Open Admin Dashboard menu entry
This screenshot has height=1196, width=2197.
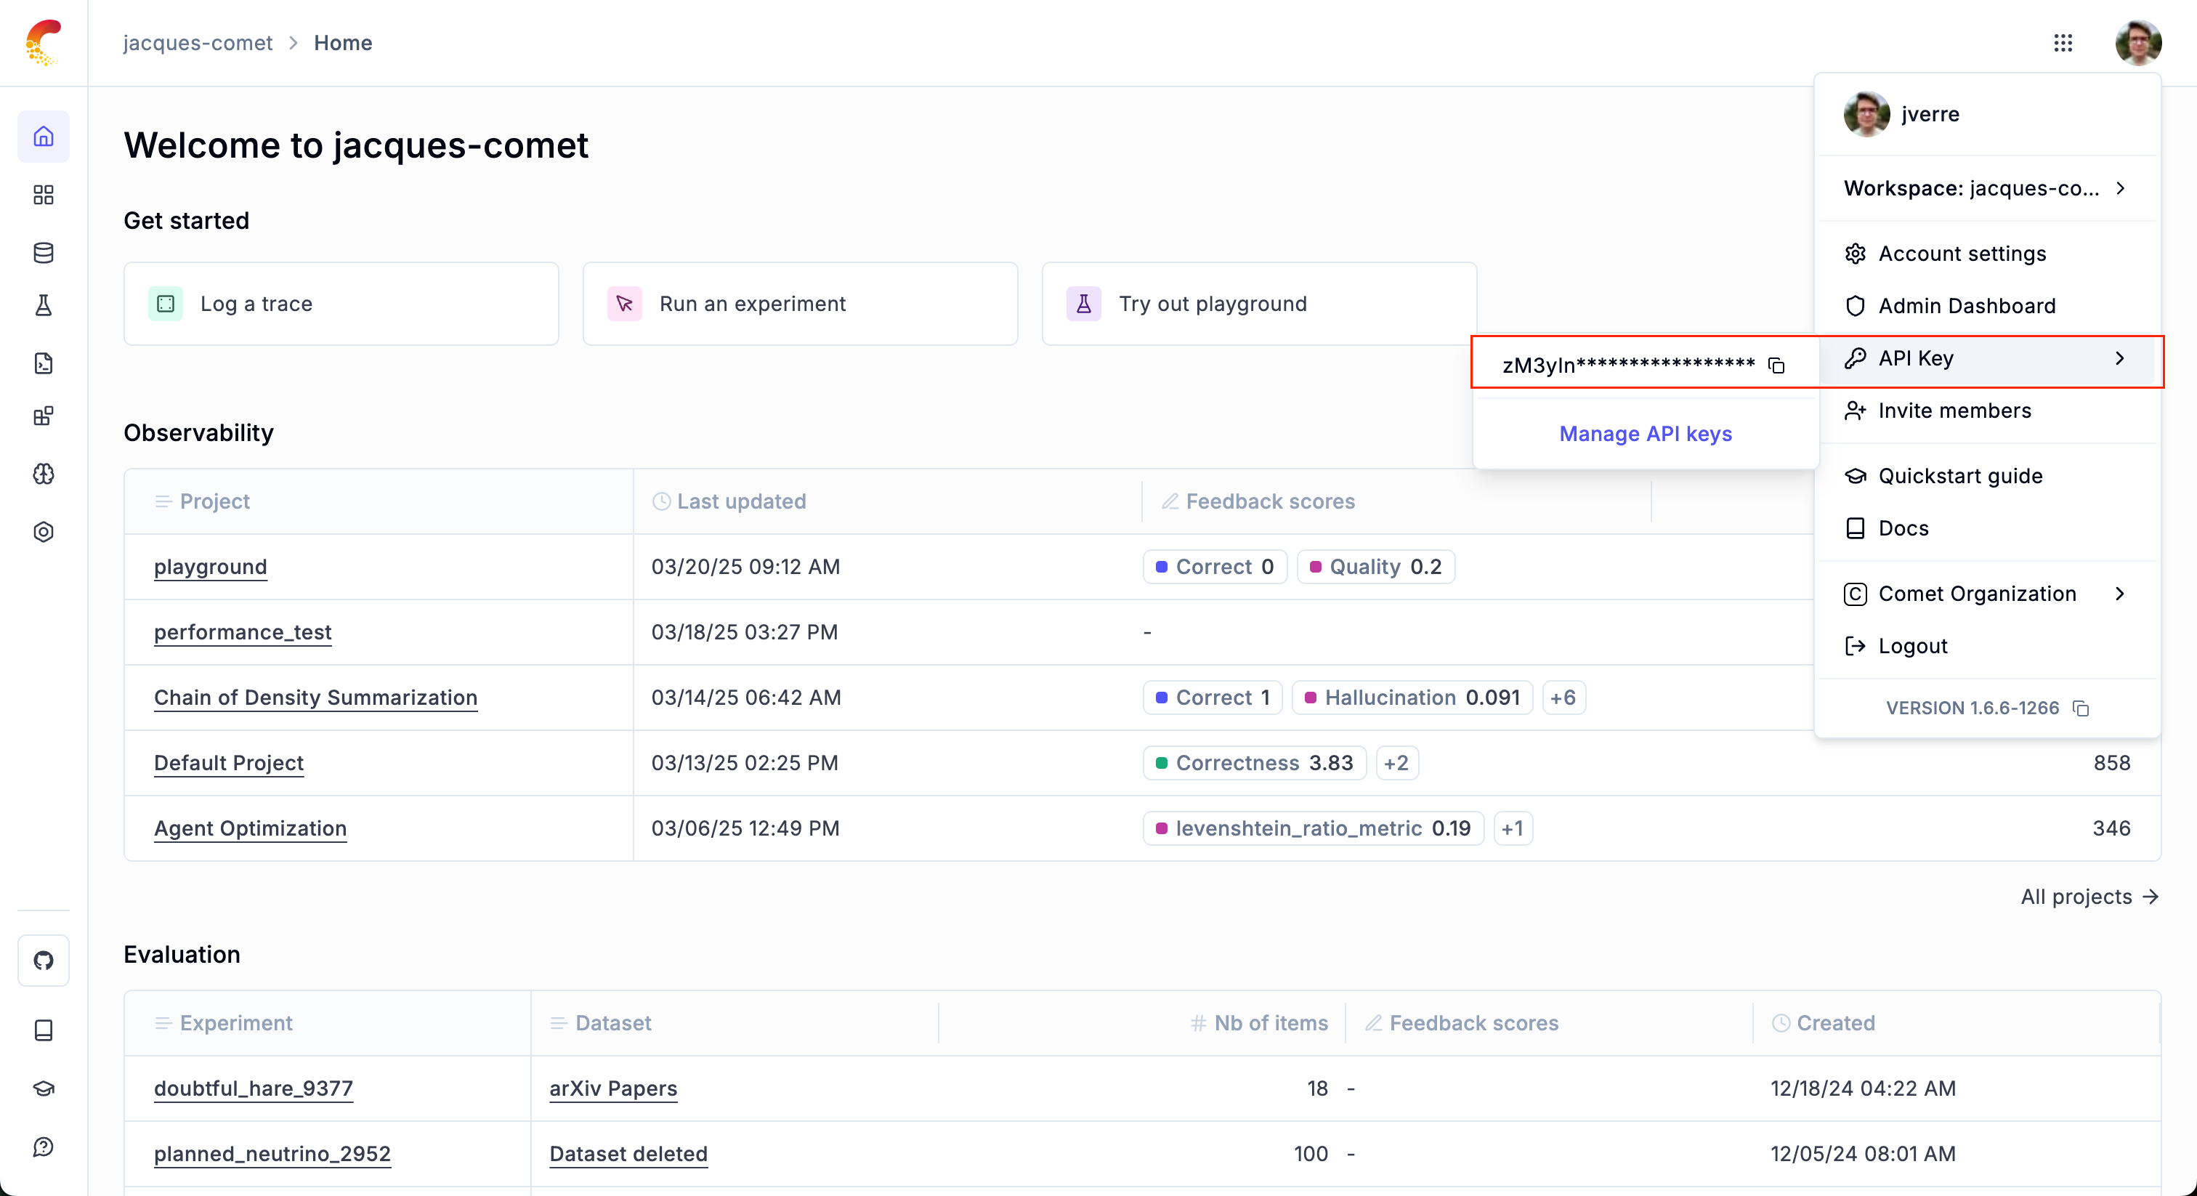click(1966, 305)
